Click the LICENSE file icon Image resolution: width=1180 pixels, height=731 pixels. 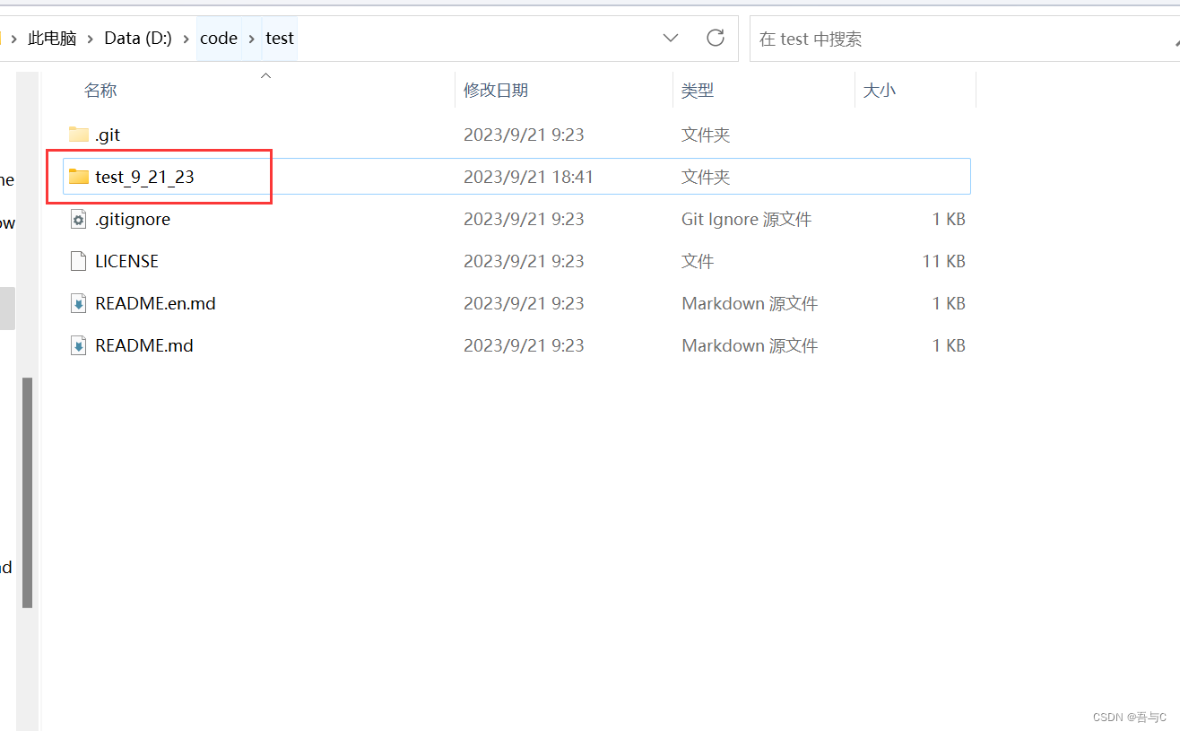[x=79, y=261]
